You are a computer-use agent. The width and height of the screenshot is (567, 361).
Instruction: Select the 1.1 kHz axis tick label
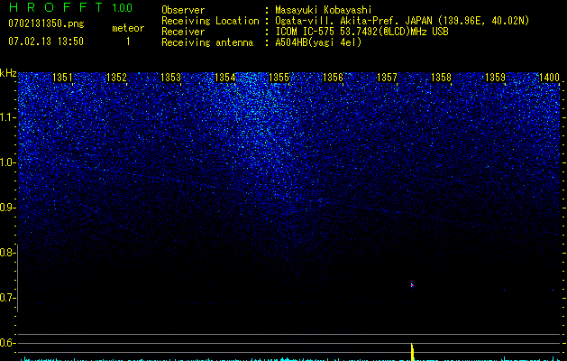point(8,117)
